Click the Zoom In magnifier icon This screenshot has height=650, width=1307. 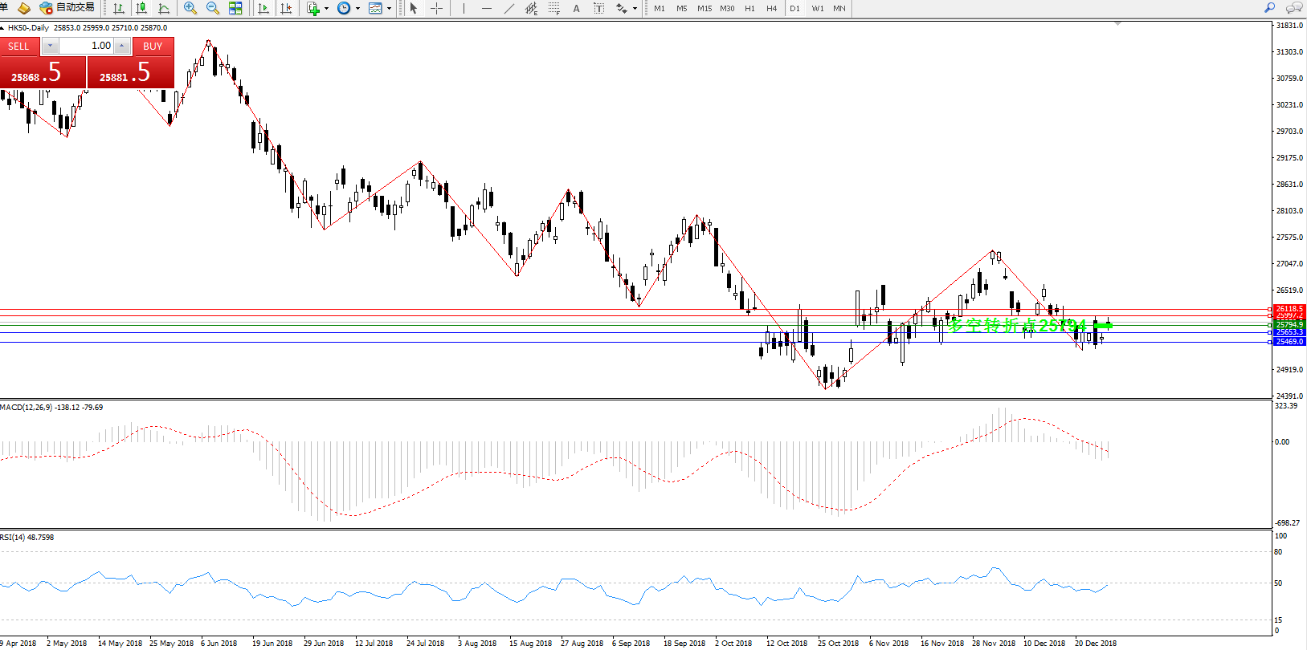[x=190, y=8]
